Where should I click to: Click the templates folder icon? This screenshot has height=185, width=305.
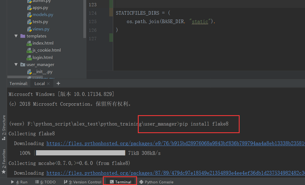[x=23, y=36]
